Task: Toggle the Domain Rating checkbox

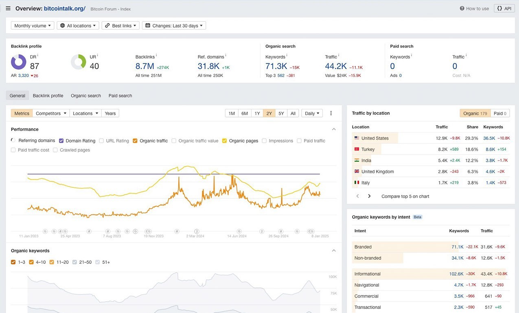Action: [61, 141]
